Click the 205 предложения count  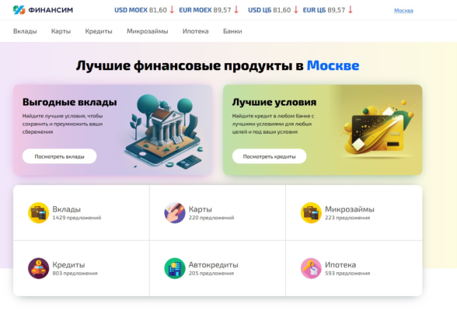click(211, 274)
